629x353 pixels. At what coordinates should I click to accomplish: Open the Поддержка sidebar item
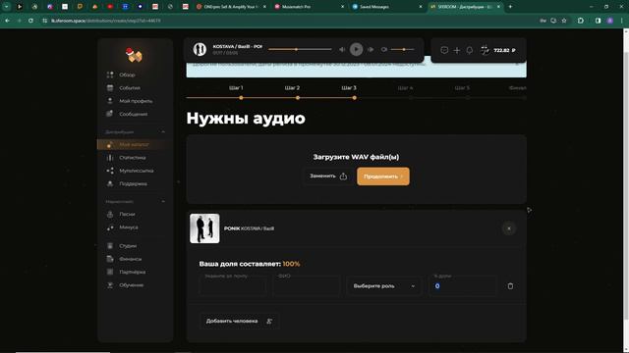(x=133, y=184)
